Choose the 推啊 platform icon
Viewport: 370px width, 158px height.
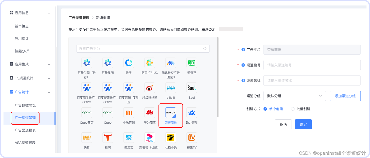pos(108,138)
